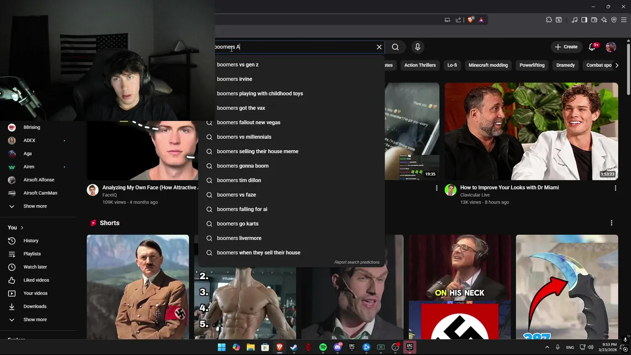Open Brave VPN shield icon
Image resolution: width=631 pixels, height=355 pixels.
(614, 20)
